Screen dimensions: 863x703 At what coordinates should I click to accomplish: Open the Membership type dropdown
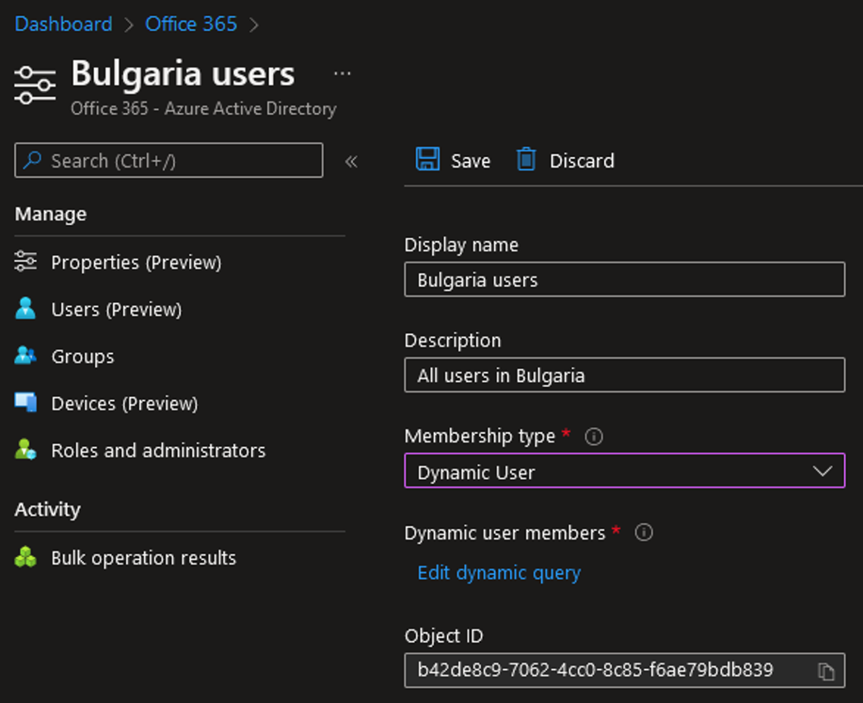[823, 470]
